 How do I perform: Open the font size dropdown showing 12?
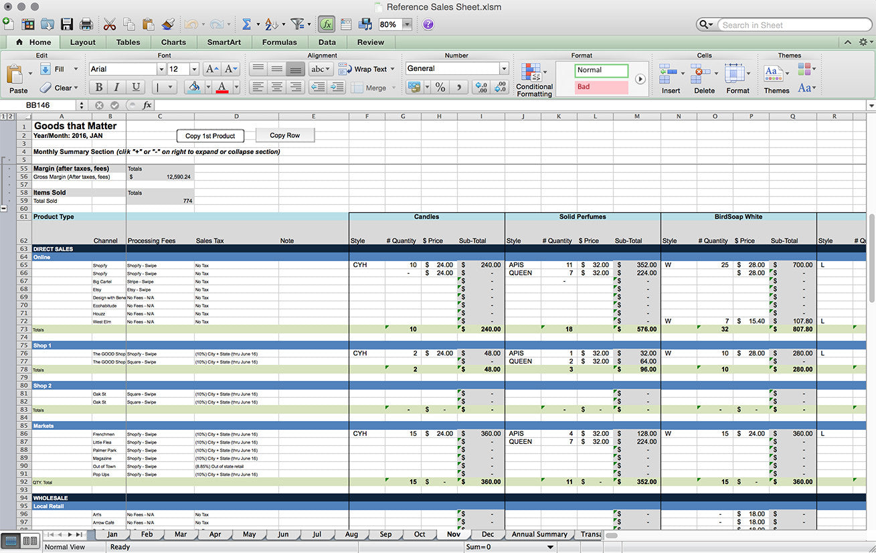[194, 69]
